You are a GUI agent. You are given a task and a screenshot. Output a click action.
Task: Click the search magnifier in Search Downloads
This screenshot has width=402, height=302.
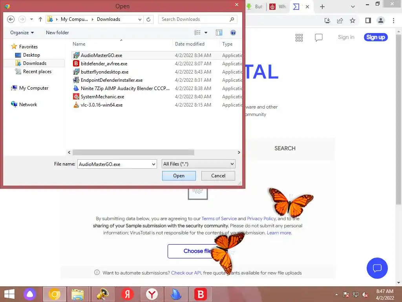pos(232,19)
